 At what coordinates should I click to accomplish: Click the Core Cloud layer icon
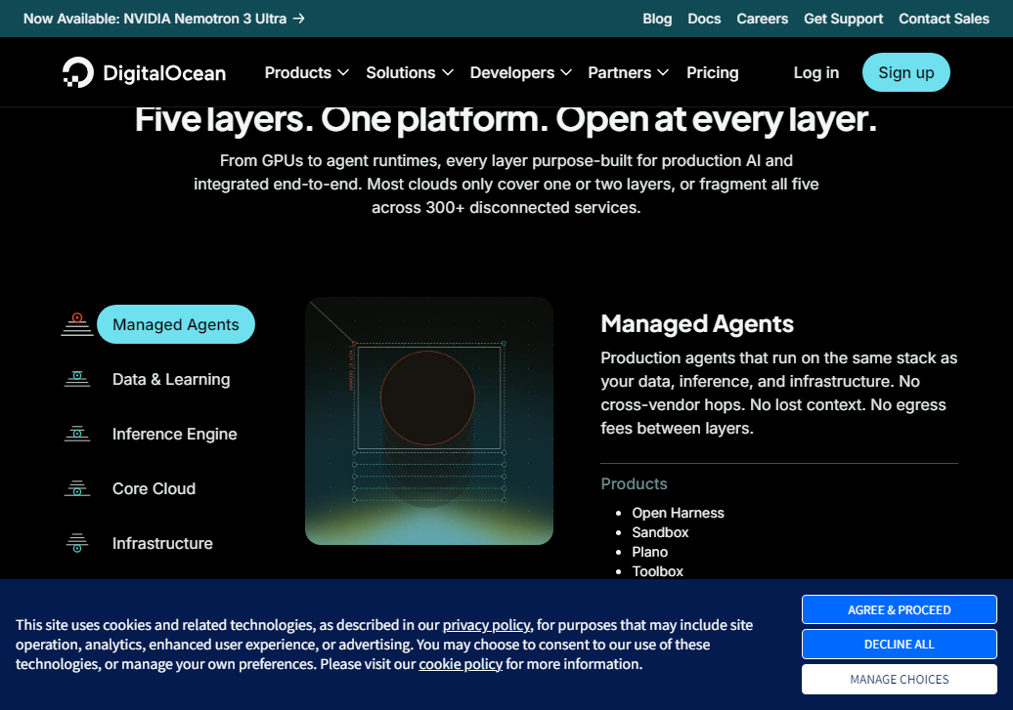click(x=77, y=488)
